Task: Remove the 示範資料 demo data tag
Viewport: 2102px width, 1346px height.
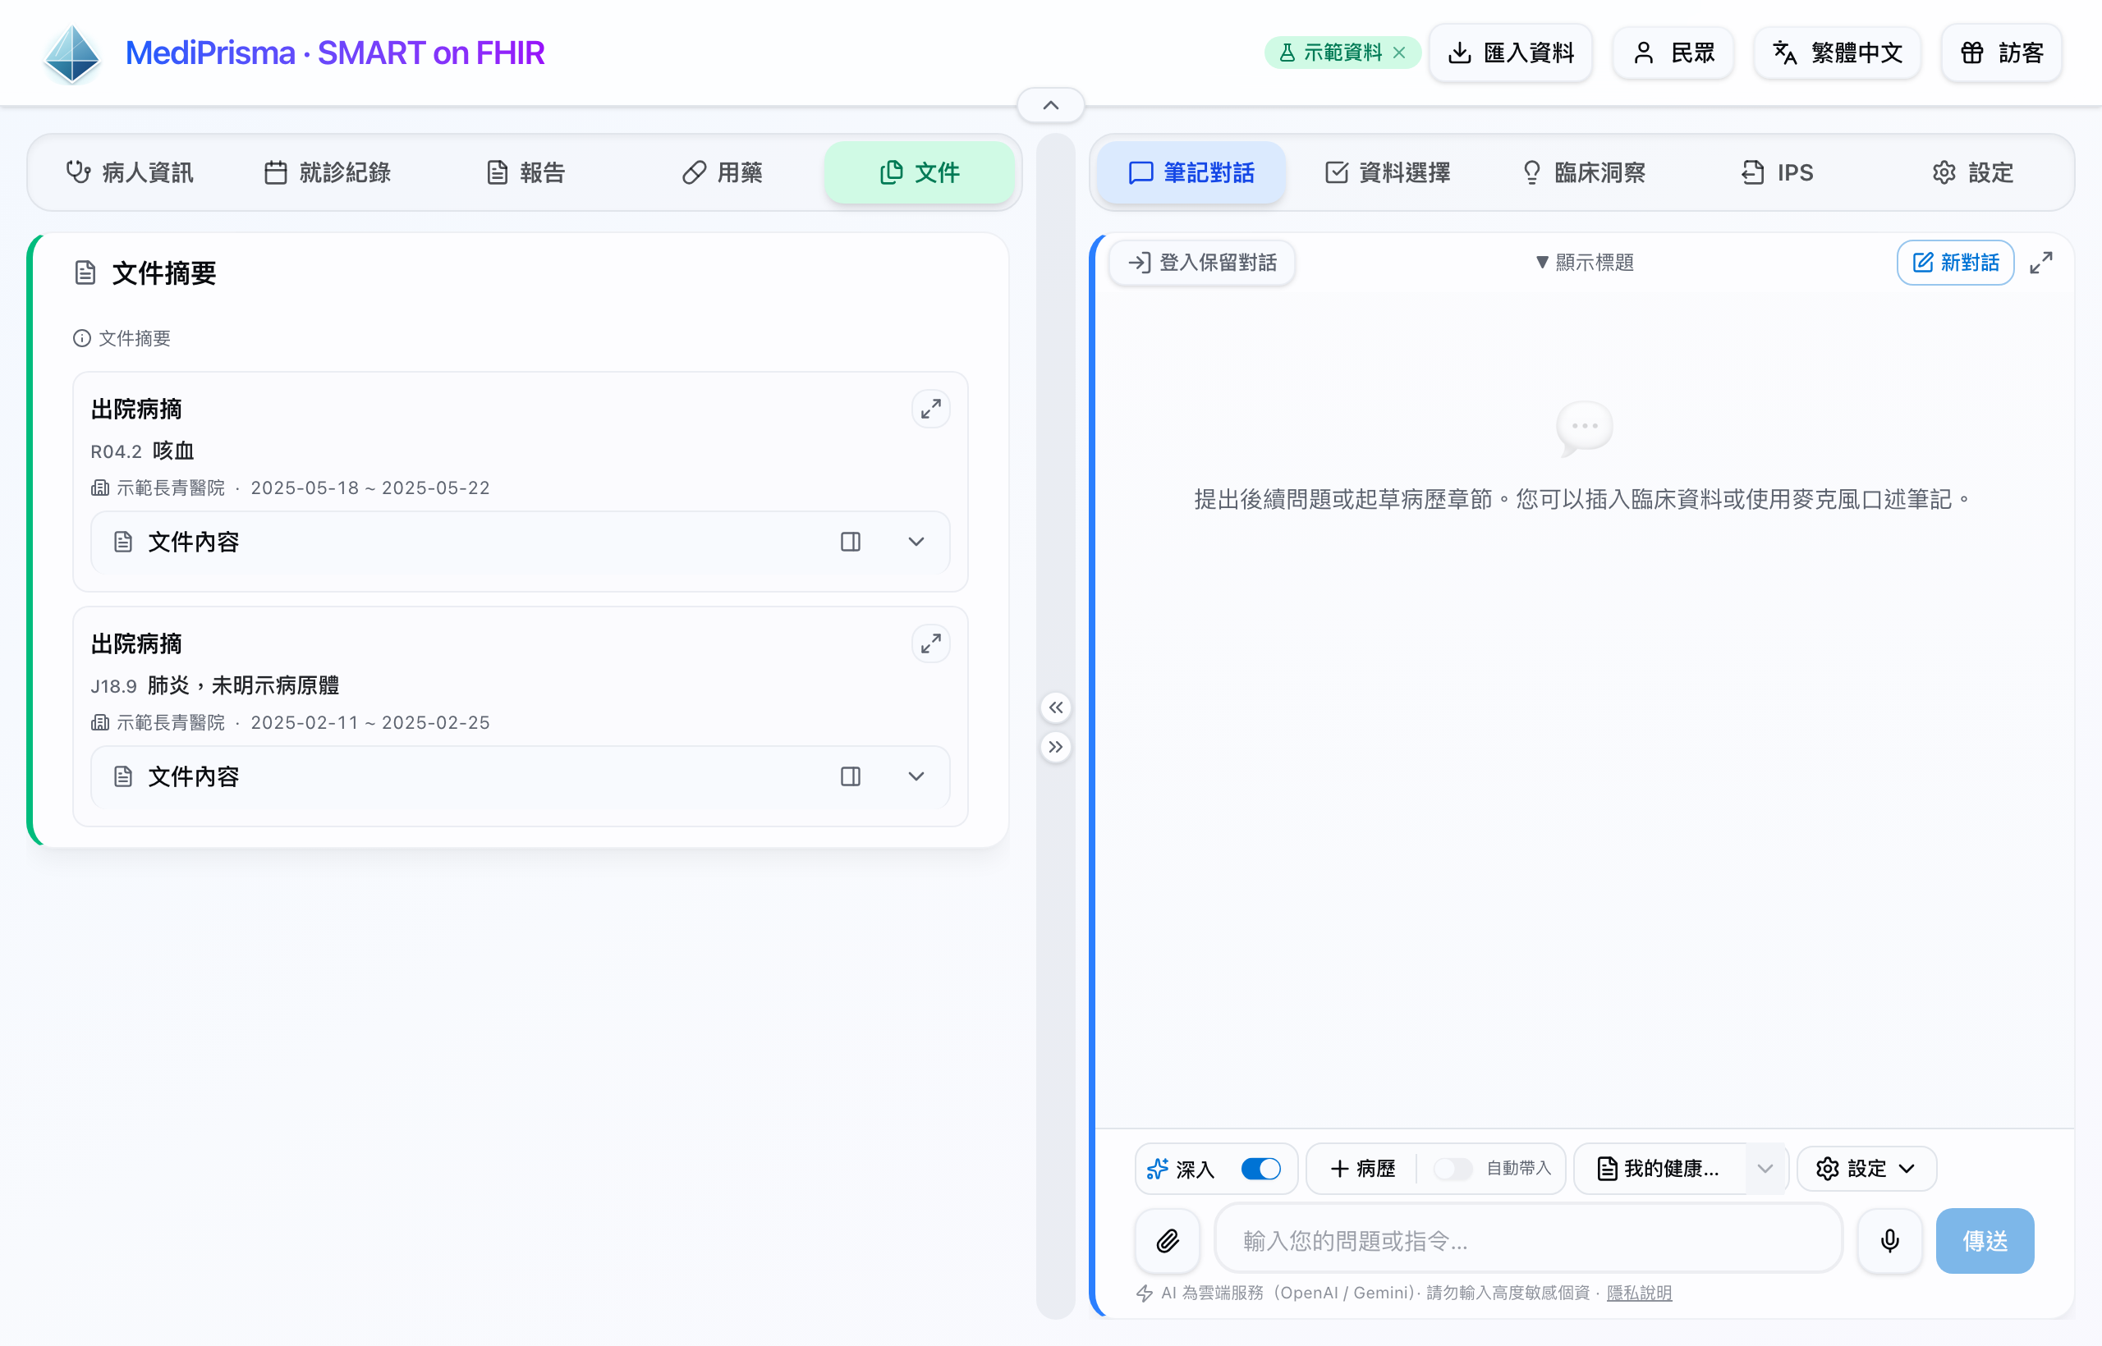Action: tap(1399, 53)
